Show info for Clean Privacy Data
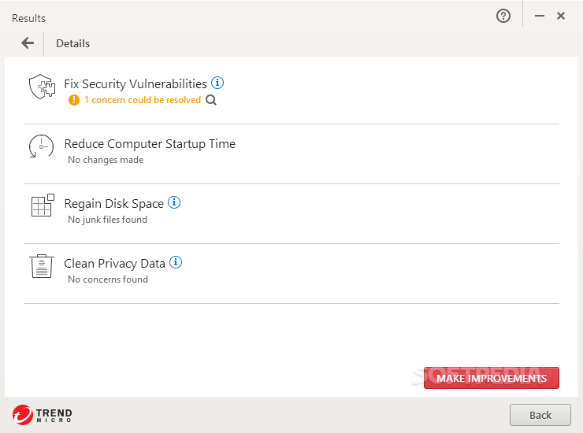 pos(176,262)
